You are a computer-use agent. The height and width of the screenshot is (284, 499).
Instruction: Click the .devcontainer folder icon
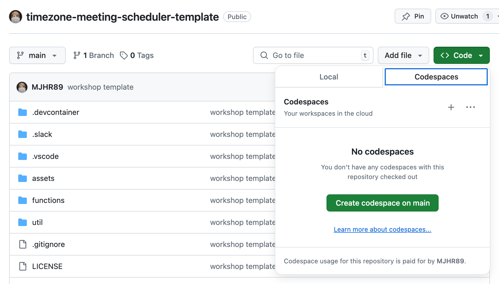pos(23,112)
